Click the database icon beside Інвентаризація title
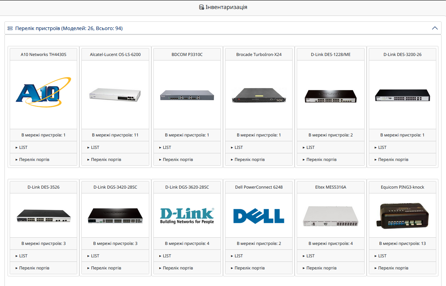 [x=202, y=7]
